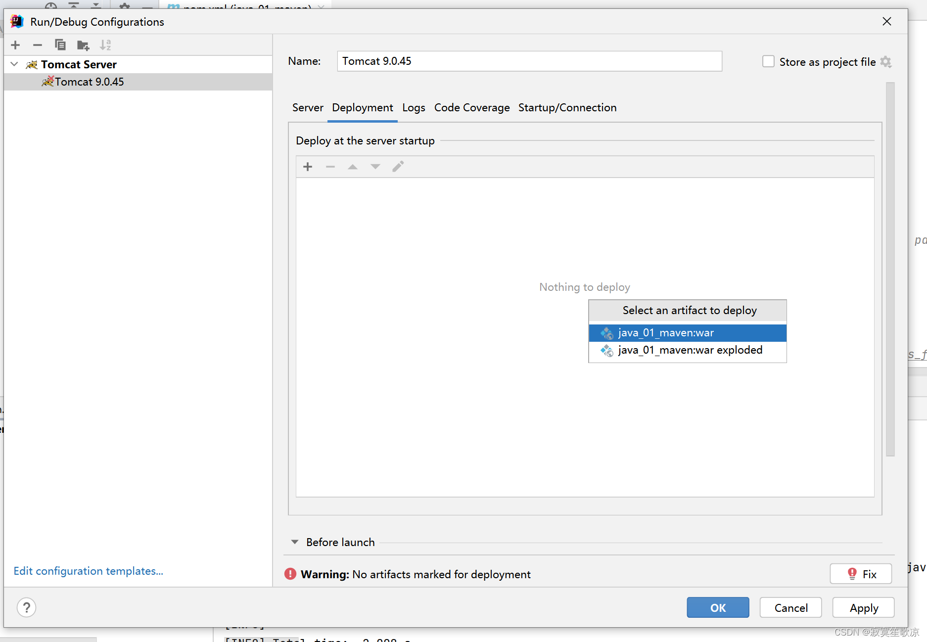The width and height of the screenshot is (927, 642).
Task: Sort configurations alphabetically
Action: click(x=105, y=45)
